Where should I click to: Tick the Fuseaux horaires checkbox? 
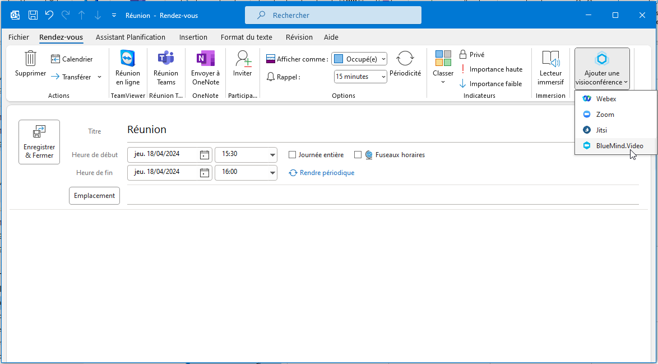pos(358,155)
